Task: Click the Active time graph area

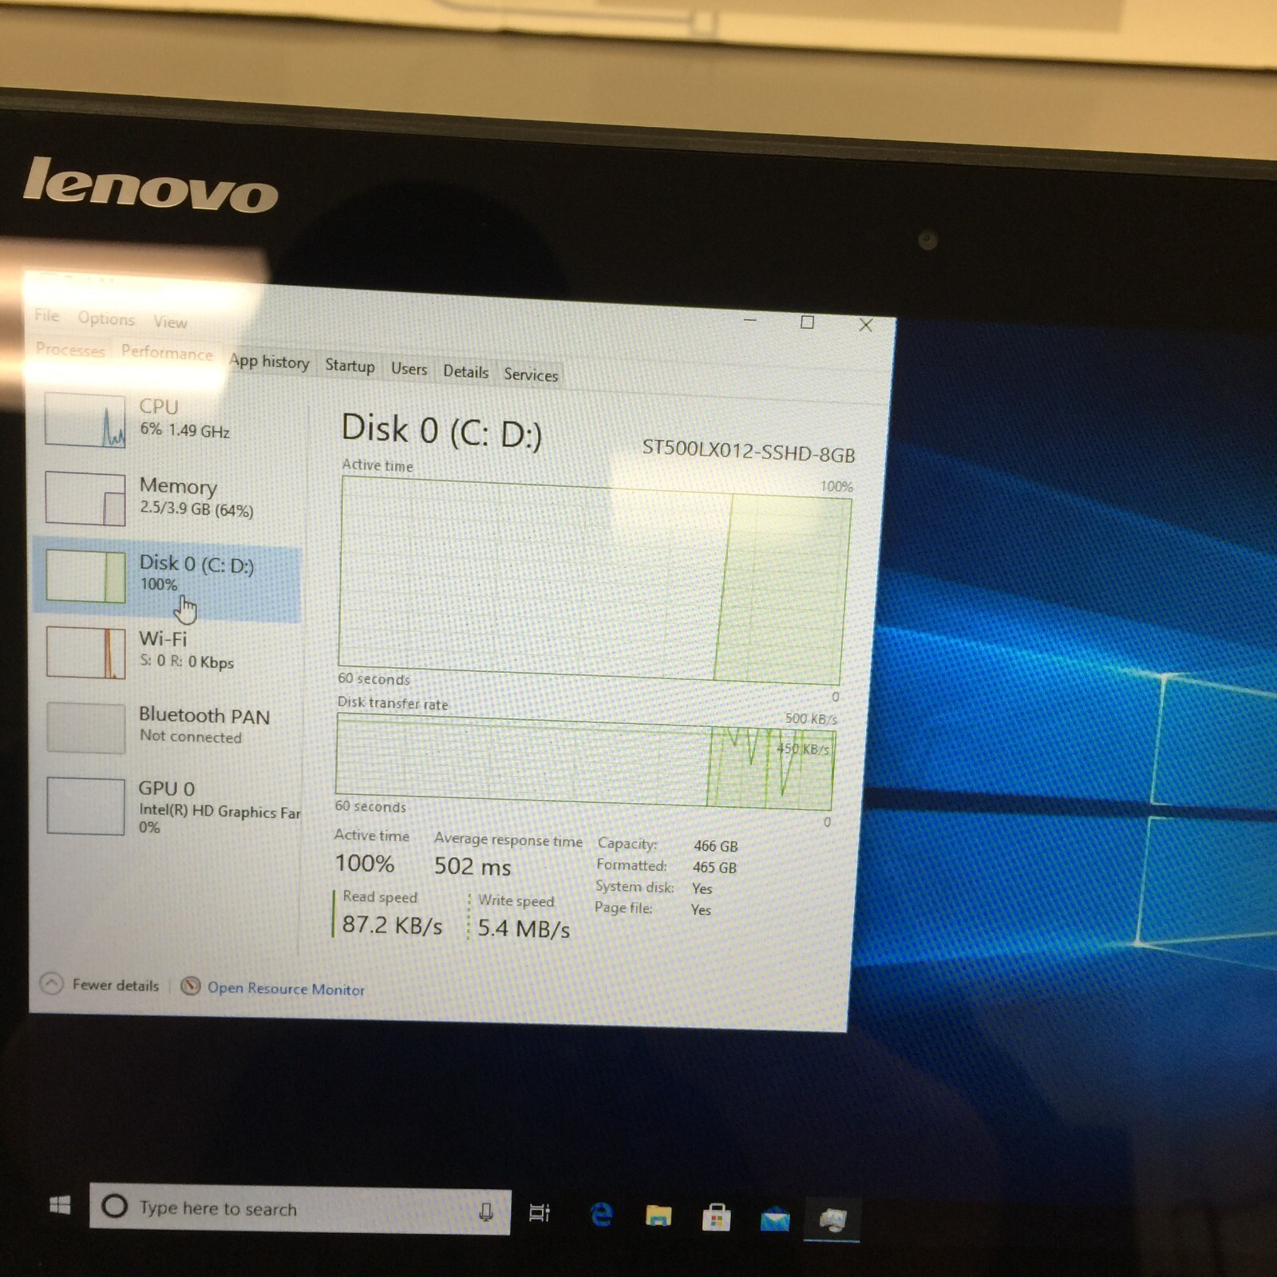Action: tap(595, 581)
